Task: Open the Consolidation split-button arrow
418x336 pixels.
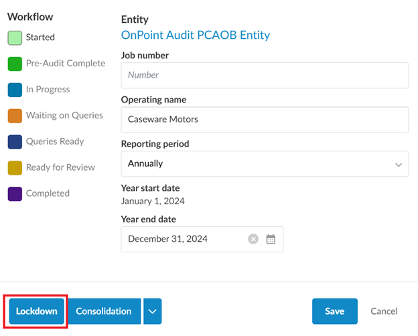Action: (153, 311)
